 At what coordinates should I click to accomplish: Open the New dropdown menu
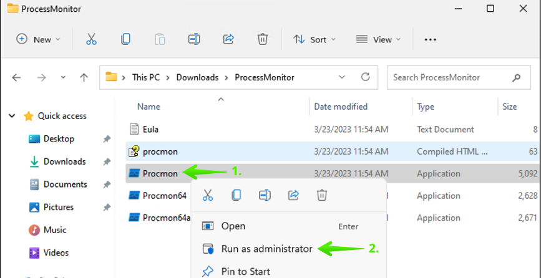pyautogui.click(x=38, y=39)
